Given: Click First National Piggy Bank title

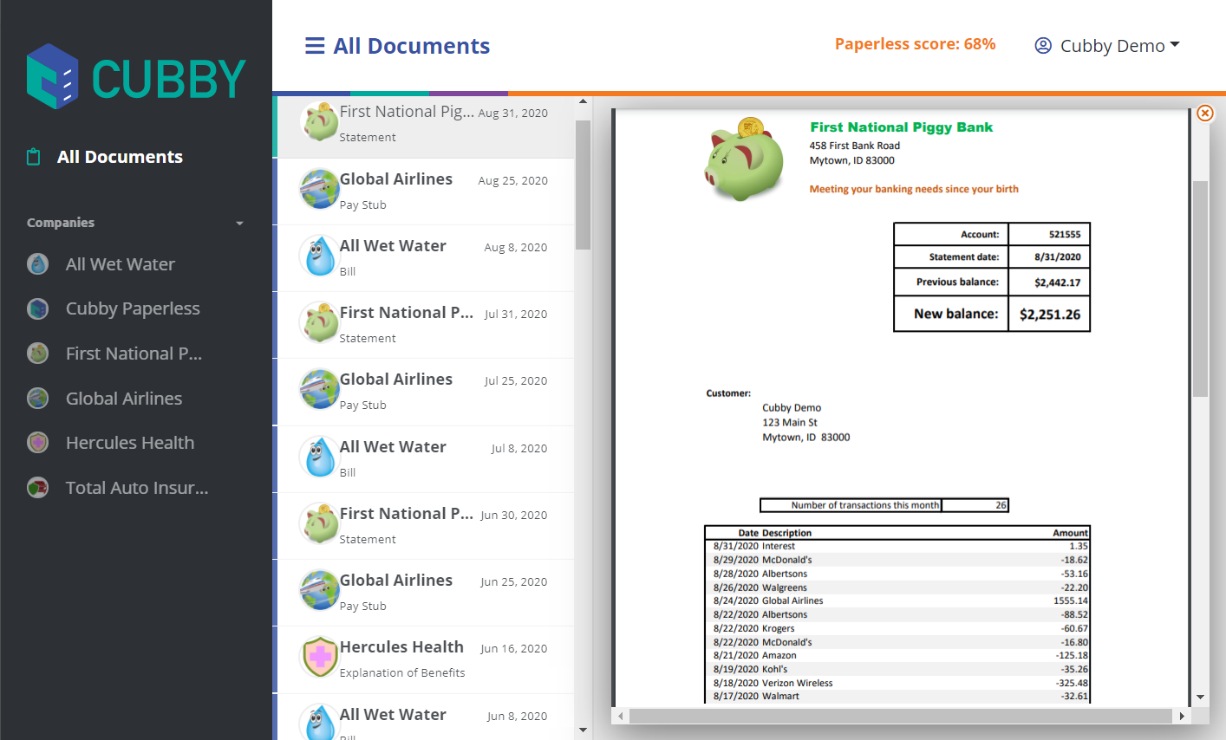Looking at the screenshot, I should point(902,127).
